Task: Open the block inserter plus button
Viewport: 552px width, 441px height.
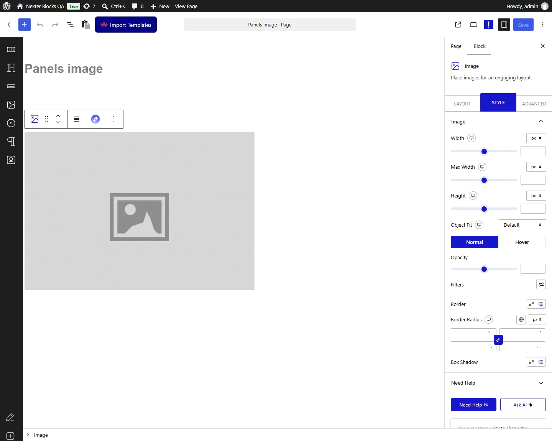Action: pyautogui.click(x=25, y=25)
